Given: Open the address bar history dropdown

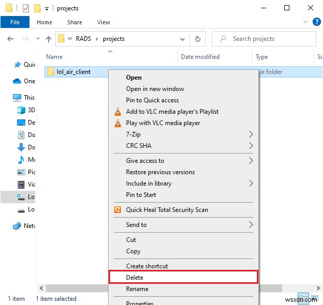Looking at the screenshot, I should click(182, 39).
